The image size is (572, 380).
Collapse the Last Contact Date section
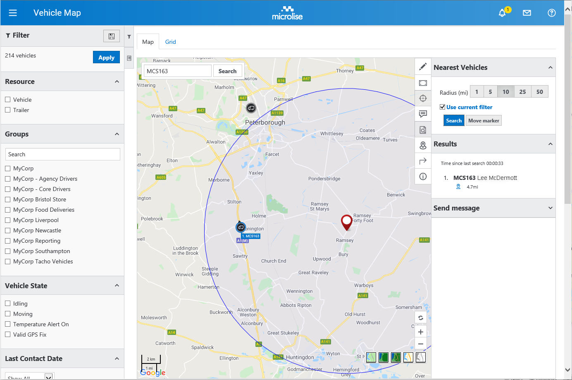point(117,358)
